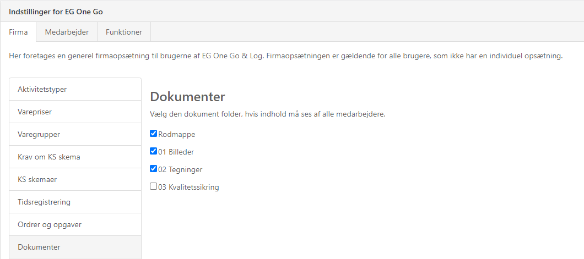Screen dimensions: 584x259
Task: Click the Rodmappe label text
Action: pyautogui.click(x=177, y=134)
